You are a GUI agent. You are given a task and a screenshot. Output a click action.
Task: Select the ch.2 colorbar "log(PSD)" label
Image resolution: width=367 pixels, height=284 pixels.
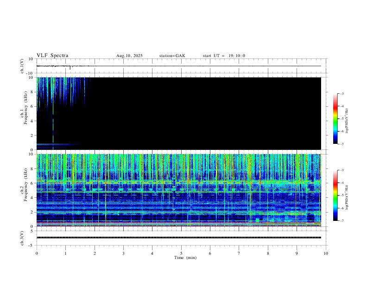pyautogui.click(x=347, y=197)
